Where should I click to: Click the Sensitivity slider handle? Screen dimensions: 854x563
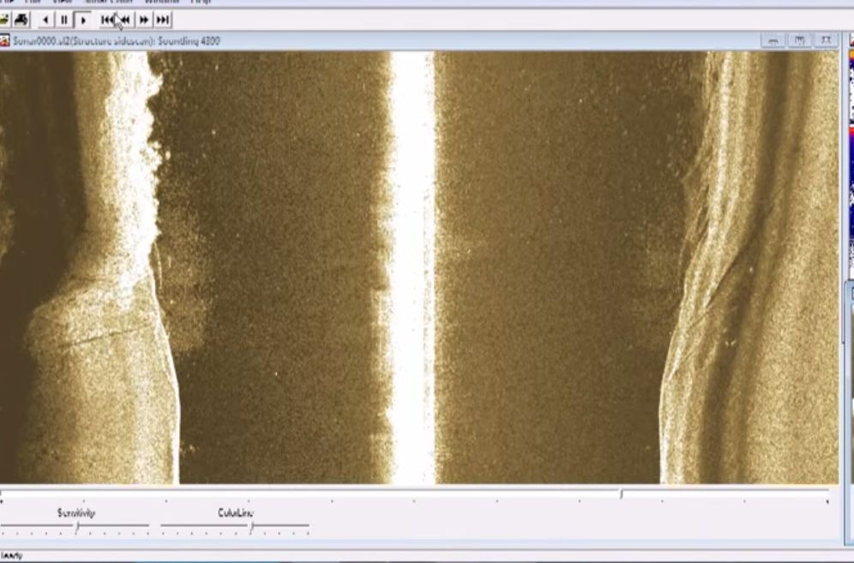click(77, 526)
